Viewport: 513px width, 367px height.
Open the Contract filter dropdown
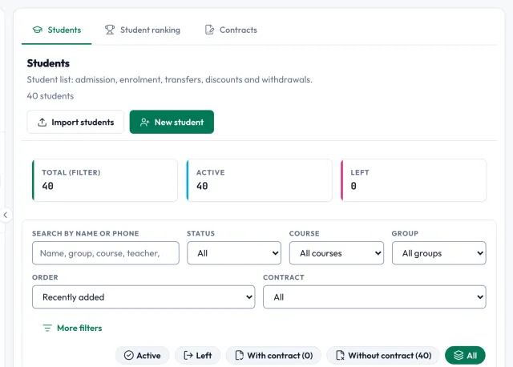click(374, 297)
